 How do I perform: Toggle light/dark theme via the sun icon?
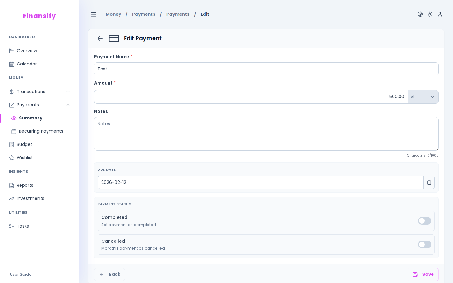pyautogui.click(x=430, y=14)
